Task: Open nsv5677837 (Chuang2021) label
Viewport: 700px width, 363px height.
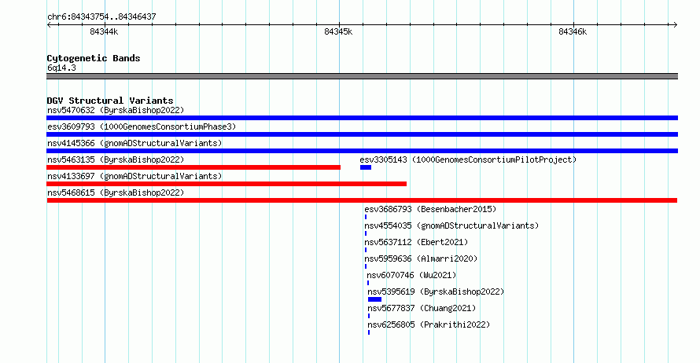Action: point(422,308)
